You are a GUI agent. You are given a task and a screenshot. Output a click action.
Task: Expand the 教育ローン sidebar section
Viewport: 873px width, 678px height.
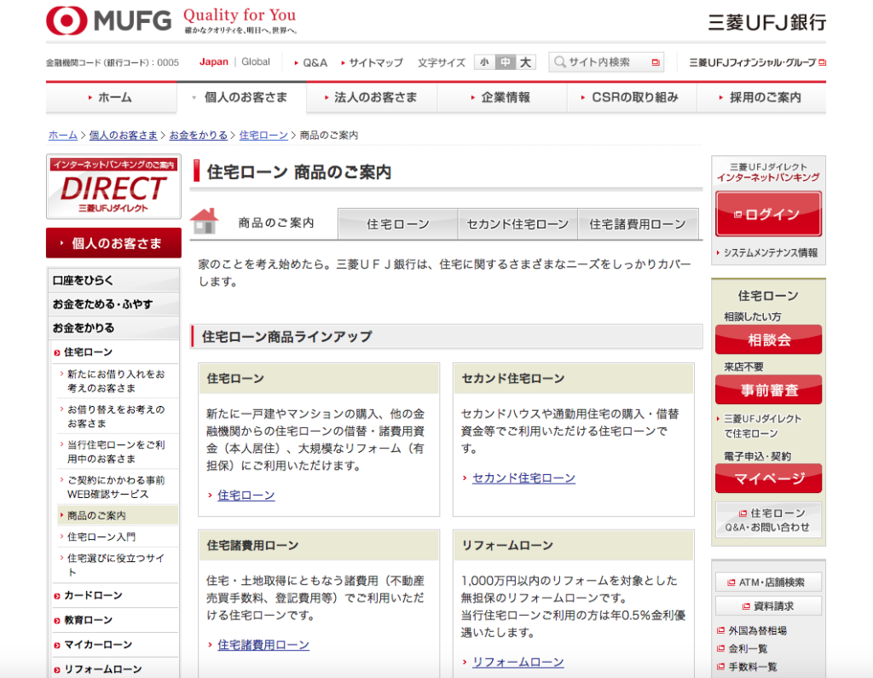pos(90,620)
